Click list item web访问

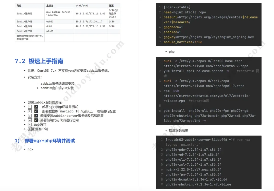click(40, 125)
